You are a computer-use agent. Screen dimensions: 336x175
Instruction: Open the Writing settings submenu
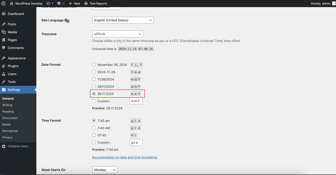click(7, 105)
